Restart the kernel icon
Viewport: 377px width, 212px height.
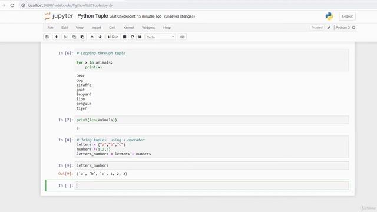pyautogui.click(x=132, y=37)
